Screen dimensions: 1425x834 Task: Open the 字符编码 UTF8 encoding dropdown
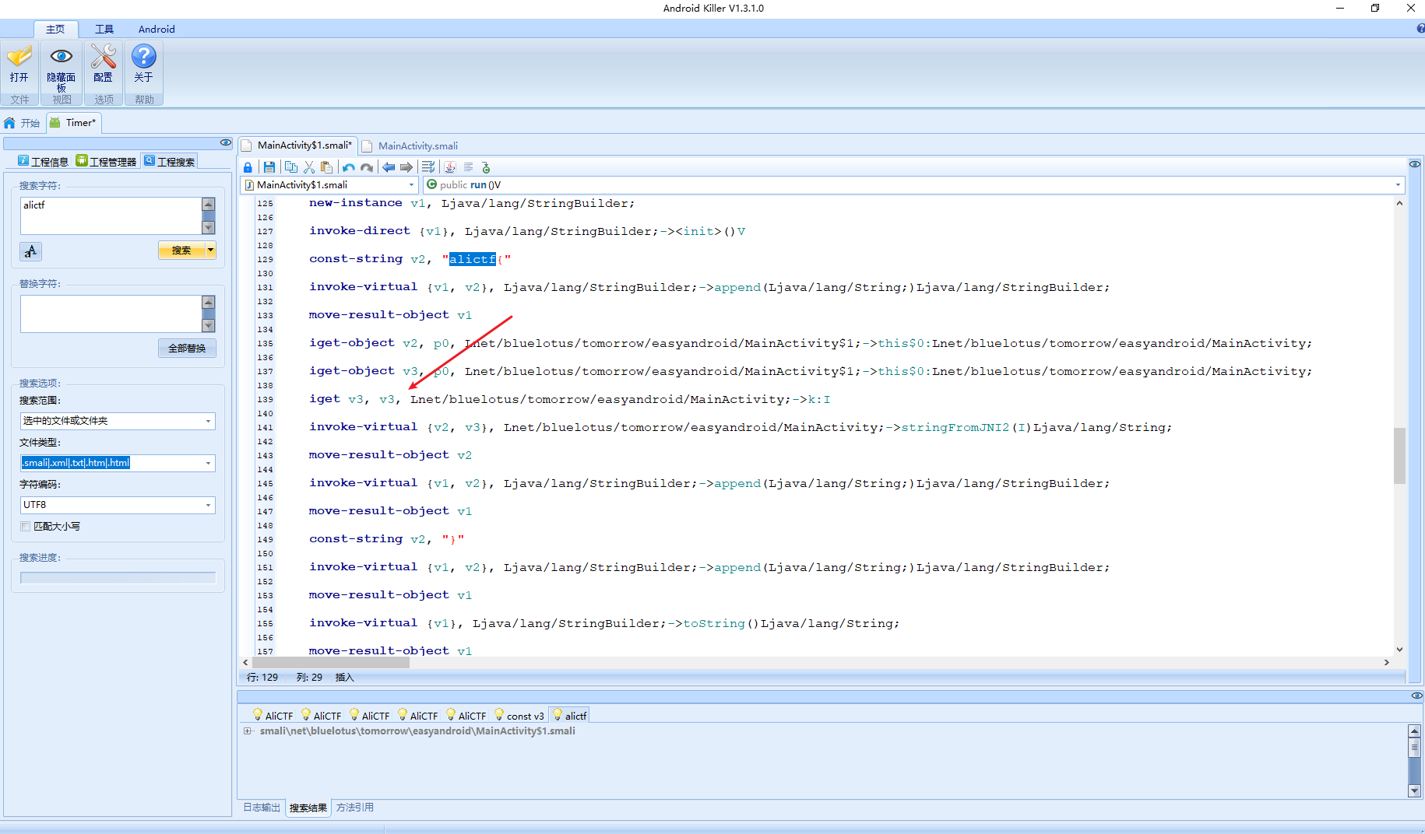[208, 505]
